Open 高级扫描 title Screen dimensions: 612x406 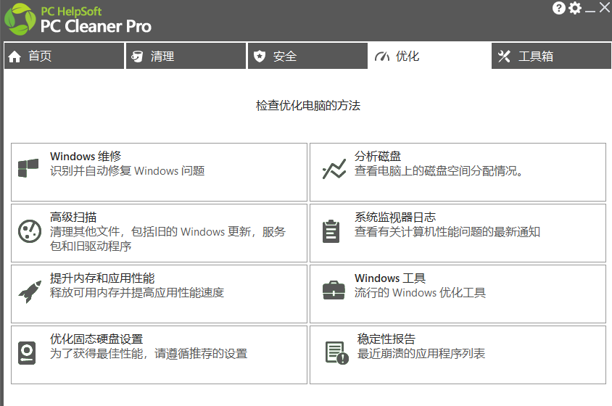(x=73, y=217)
